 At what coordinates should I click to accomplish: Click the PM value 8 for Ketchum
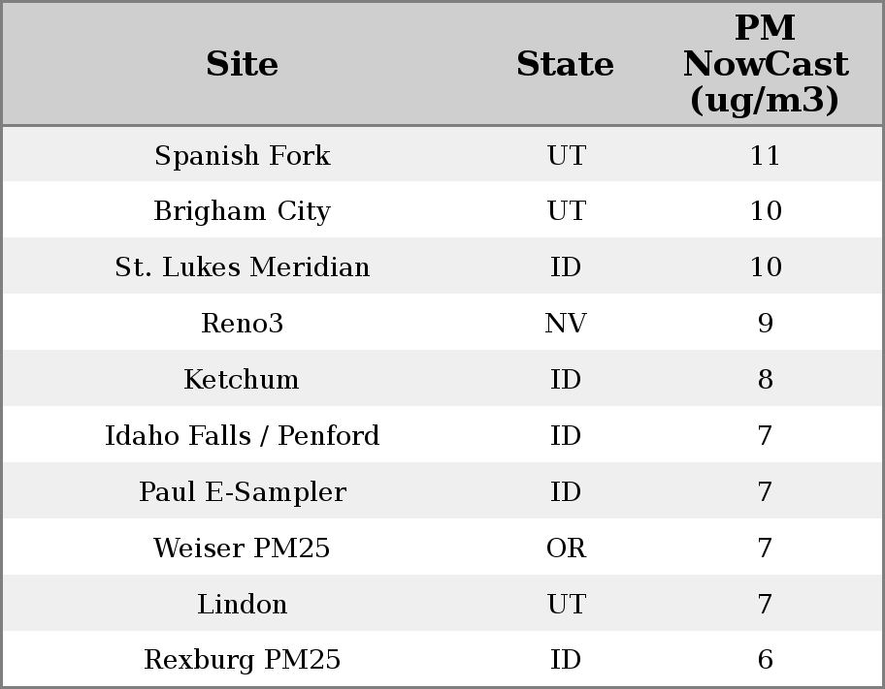click(765, 380)
